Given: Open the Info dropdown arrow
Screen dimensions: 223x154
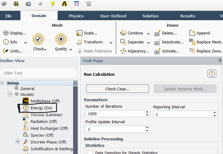Looking at the screenshot, I should coord(25,43).
